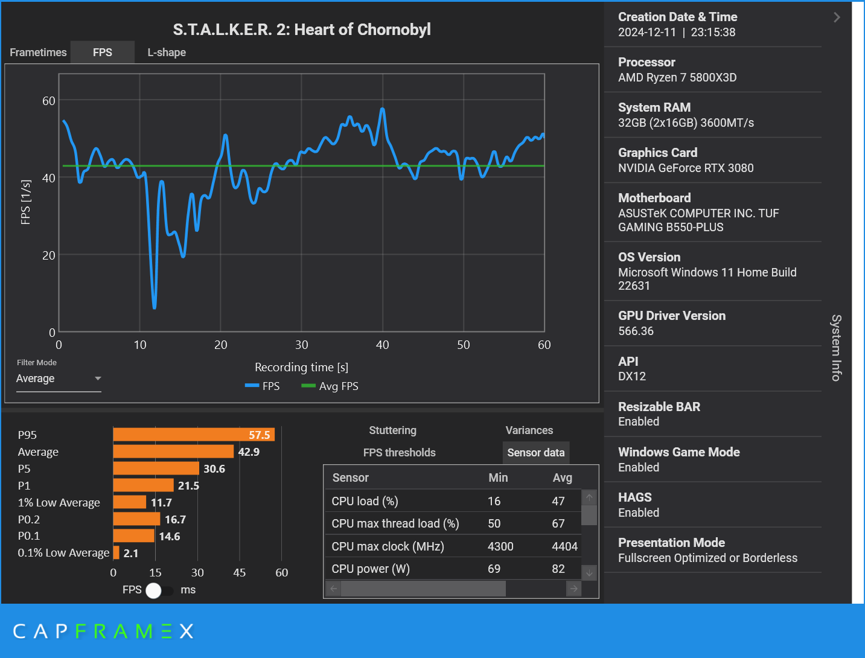Select the CPU max clock (MHz) row
The height and width of the screenshot is (658, 865).
pyautogui.click(x=453, y=546)
